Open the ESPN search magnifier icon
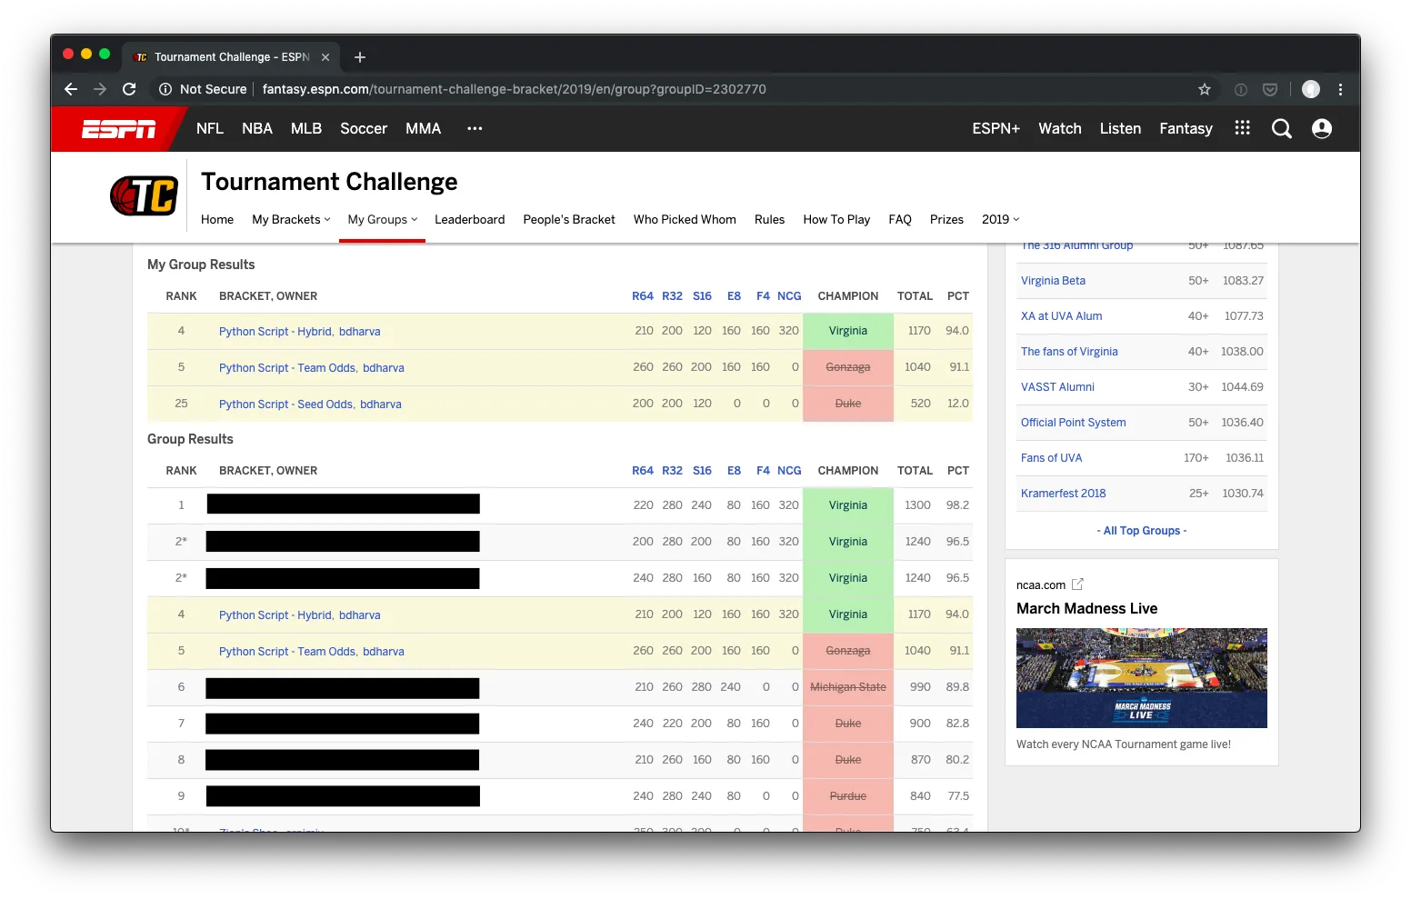This screenshot has height=899, width=1411. pyautogui.click(x=1281, y=129)
